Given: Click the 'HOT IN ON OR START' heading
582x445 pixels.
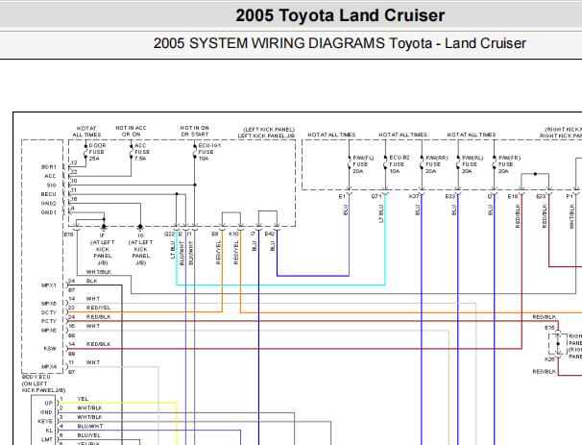Looking at the screenshot, I should pos(195,131).
